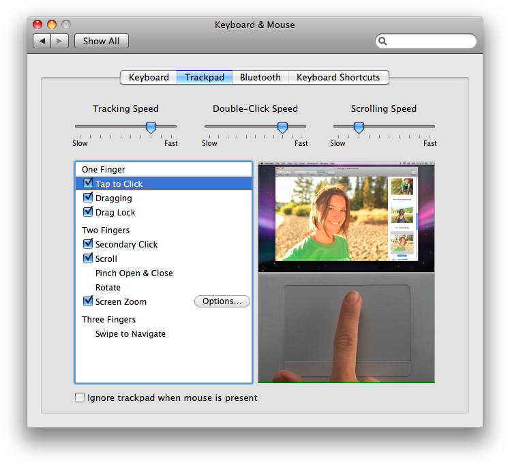Click the forward navigation arrow

59,41
